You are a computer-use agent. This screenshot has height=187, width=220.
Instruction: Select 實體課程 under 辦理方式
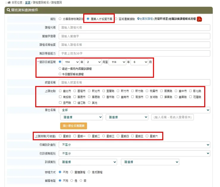pyautogui.click(x=72, y=172)
